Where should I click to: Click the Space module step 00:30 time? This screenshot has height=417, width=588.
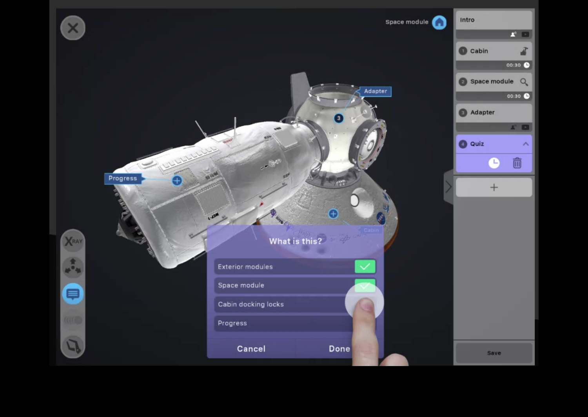click(514, 96)
